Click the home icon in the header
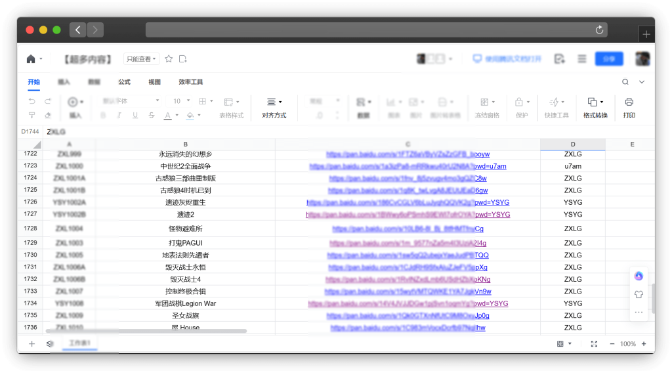The image size is (672, 371). 31,58
